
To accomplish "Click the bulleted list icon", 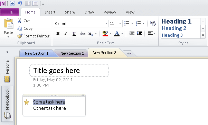I will [127, 24].
